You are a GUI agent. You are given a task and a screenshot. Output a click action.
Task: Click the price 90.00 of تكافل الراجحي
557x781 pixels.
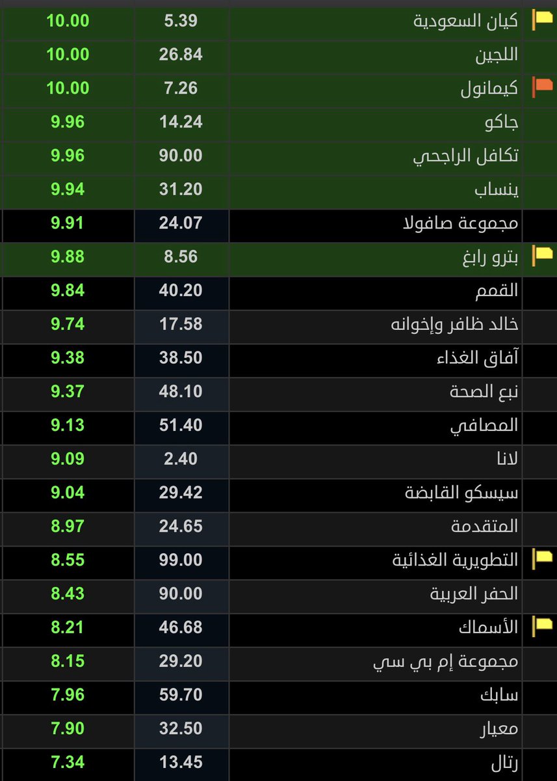[181, 156]
